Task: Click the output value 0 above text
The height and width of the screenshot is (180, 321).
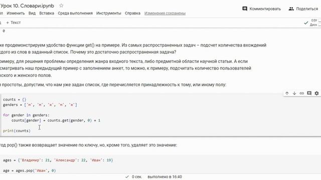Action: tap(4, 31)
